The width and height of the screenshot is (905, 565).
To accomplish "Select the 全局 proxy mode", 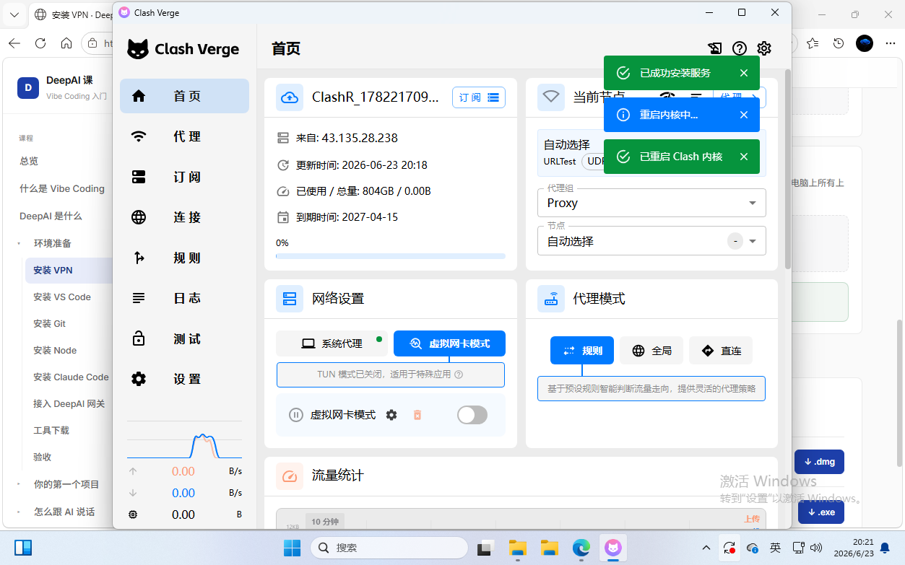I will [651, 351].
